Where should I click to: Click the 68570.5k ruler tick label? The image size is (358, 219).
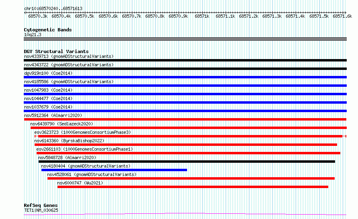[84, 16]
